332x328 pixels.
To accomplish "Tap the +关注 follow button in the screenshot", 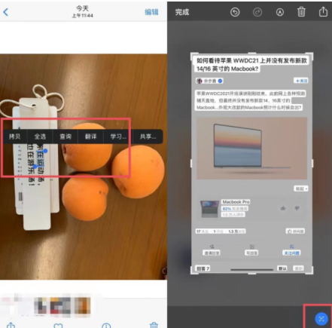I will click(x=301, y=81).
